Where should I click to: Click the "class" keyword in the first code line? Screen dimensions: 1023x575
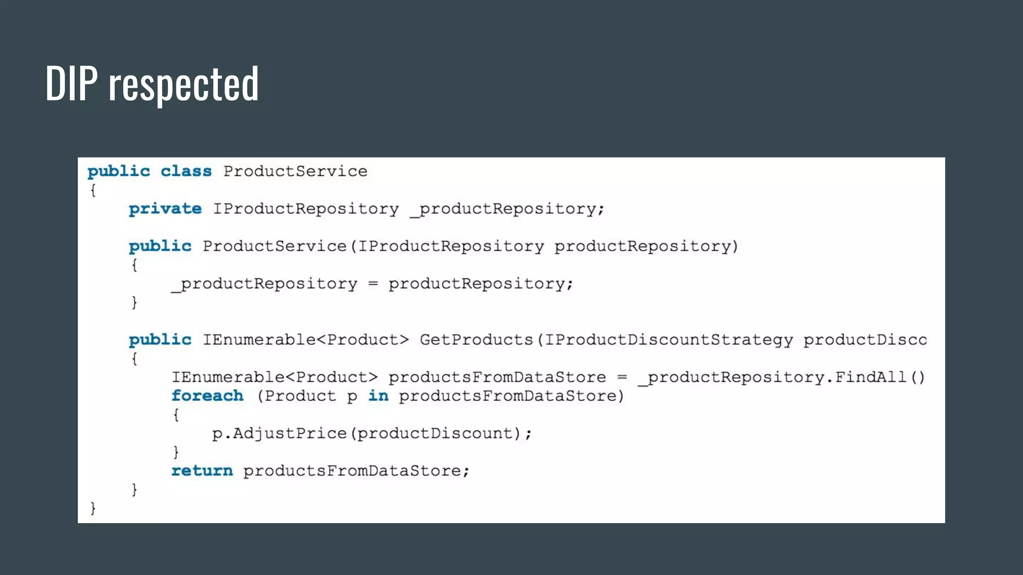(x=186, y=171)
